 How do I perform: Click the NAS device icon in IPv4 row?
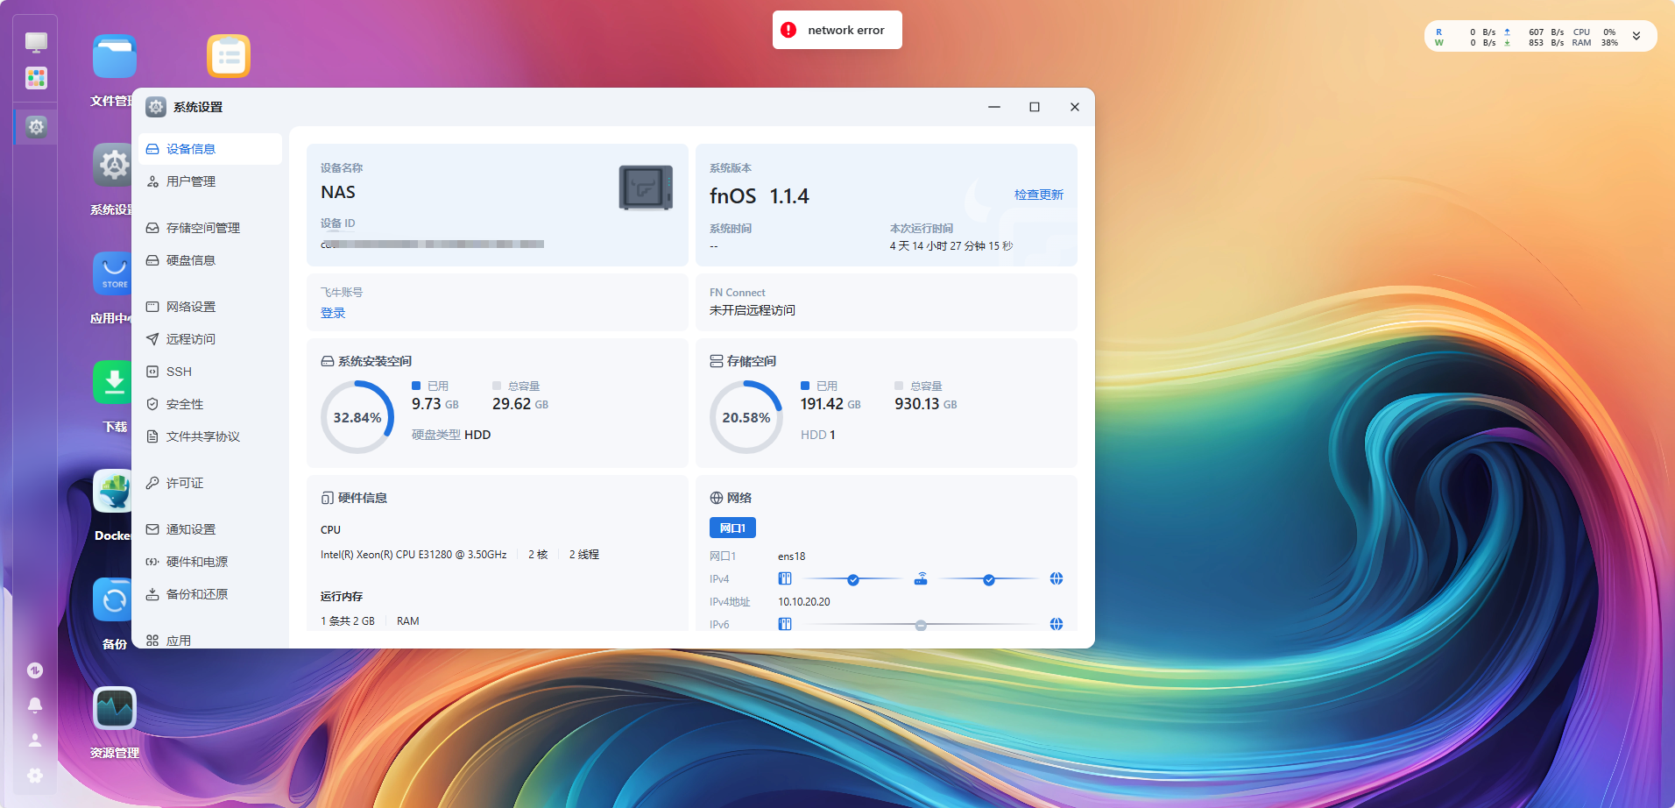pos(785,579)
